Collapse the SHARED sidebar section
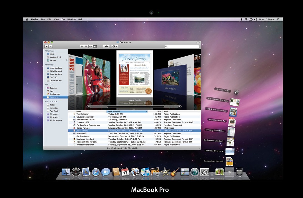Image resolution: width=303 pixels, height=198 pixels. (x=46, y=65)
